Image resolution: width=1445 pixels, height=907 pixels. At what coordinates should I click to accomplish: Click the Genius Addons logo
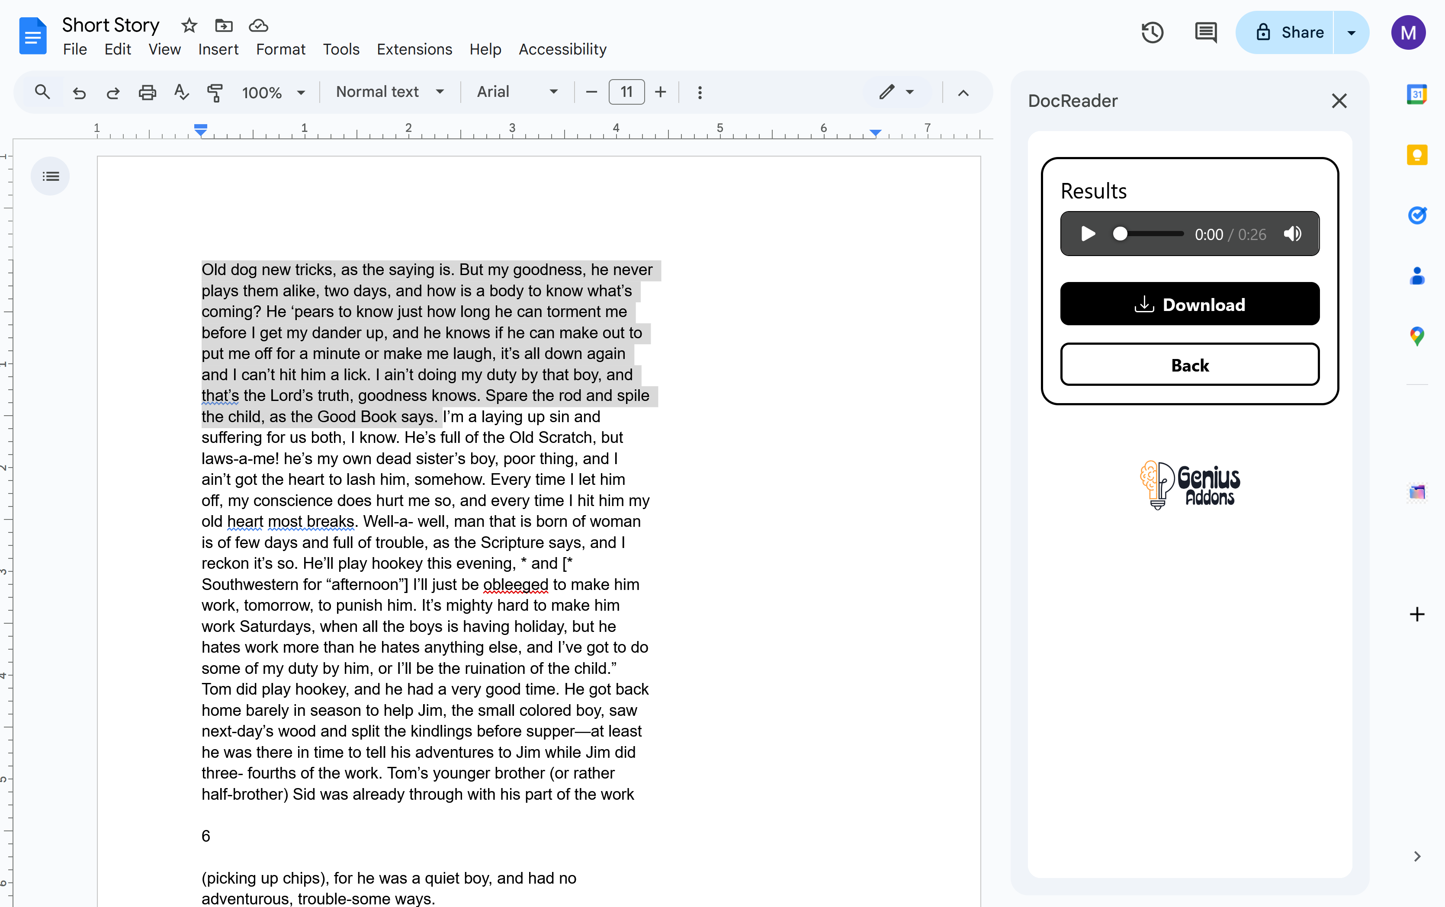click(x=1190, y=485)
